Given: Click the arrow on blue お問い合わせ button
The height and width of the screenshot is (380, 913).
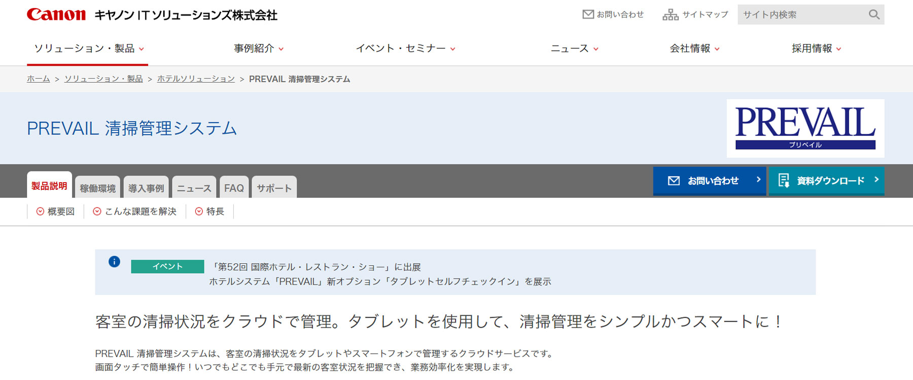Looking at the screenshot, I should [758, 180].
